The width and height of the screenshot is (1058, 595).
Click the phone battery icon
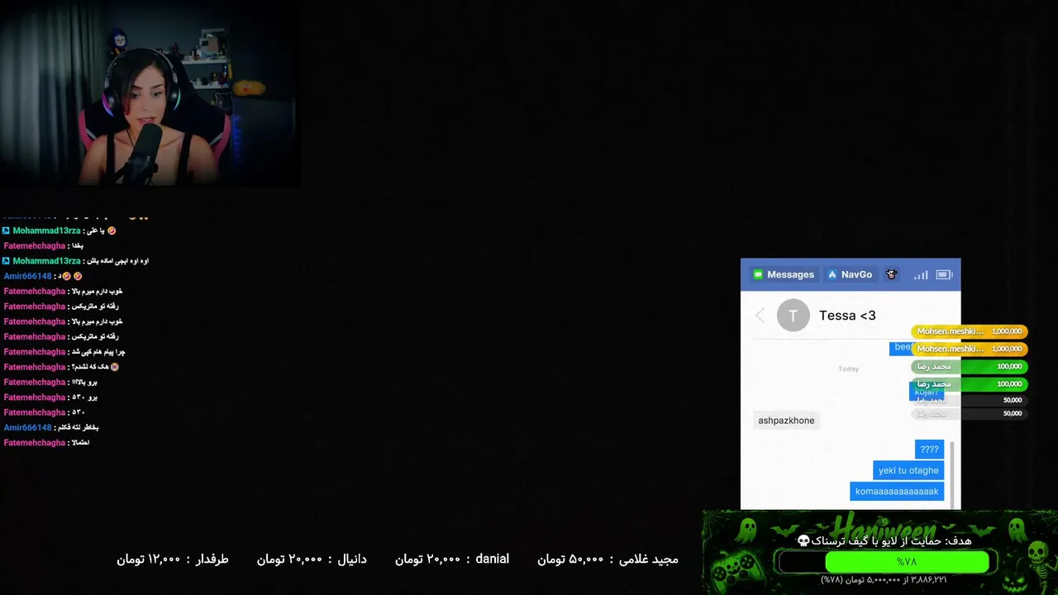[944, 274]
